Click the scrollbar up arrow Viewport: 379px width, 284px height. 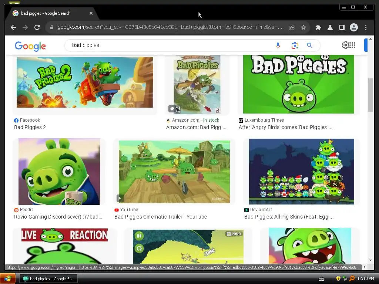click(x=370, y=39)
